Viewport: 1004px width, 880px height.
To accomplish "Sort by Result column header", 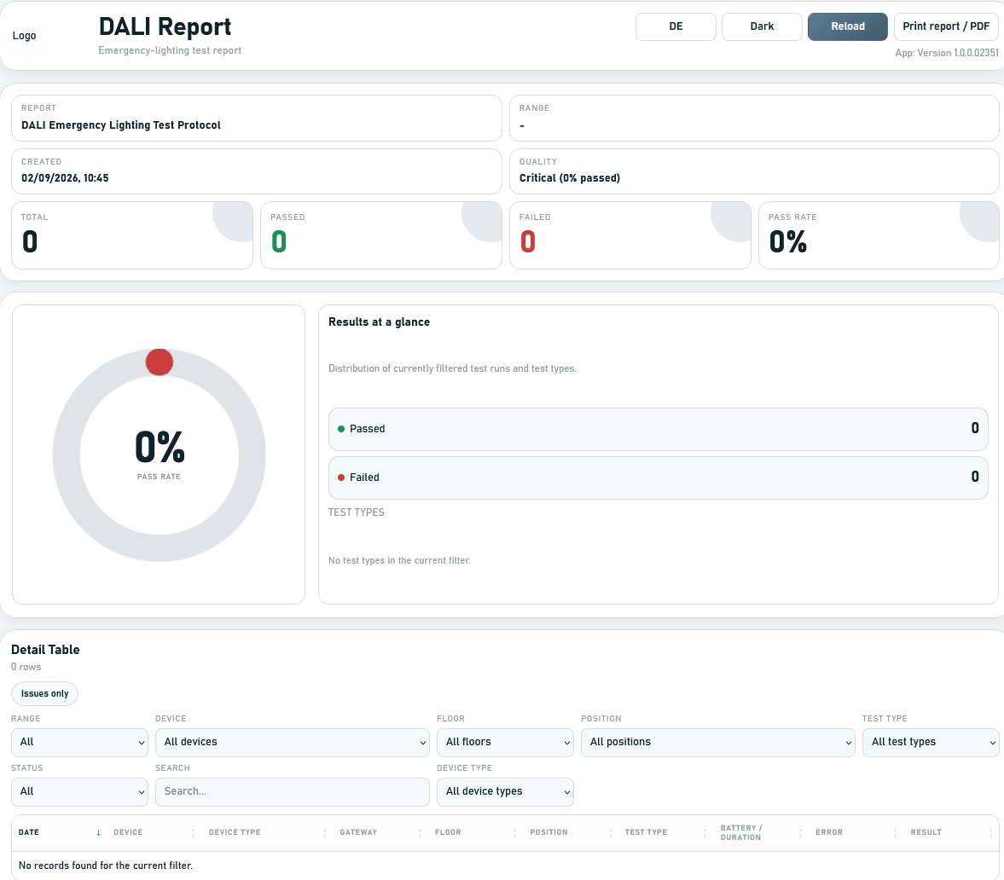I will click(x=951, y=832).
